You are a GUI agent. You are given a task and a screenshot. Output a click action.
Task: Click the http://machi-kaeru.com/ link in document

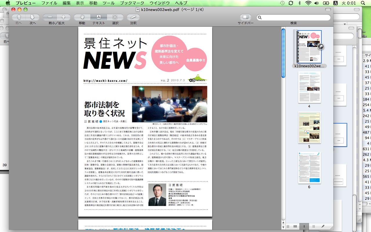tap(105, 81)
